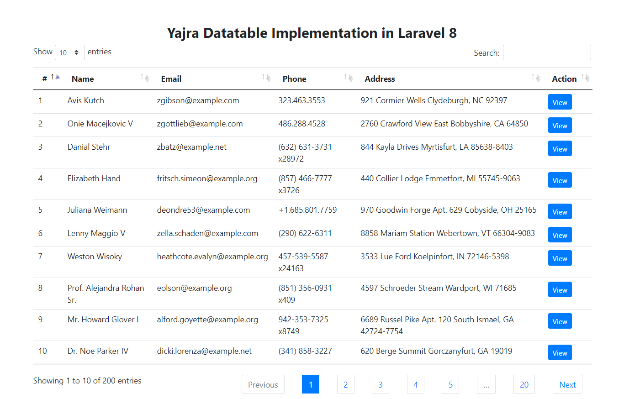Viewport: 624px width, 399px height.
Task: Change entries per page using the 10 selector
Action: [x=69, y=52]
